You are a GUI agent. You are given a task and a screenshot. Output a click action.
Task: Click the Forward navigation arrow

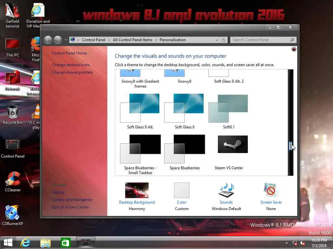pos(58,40)
